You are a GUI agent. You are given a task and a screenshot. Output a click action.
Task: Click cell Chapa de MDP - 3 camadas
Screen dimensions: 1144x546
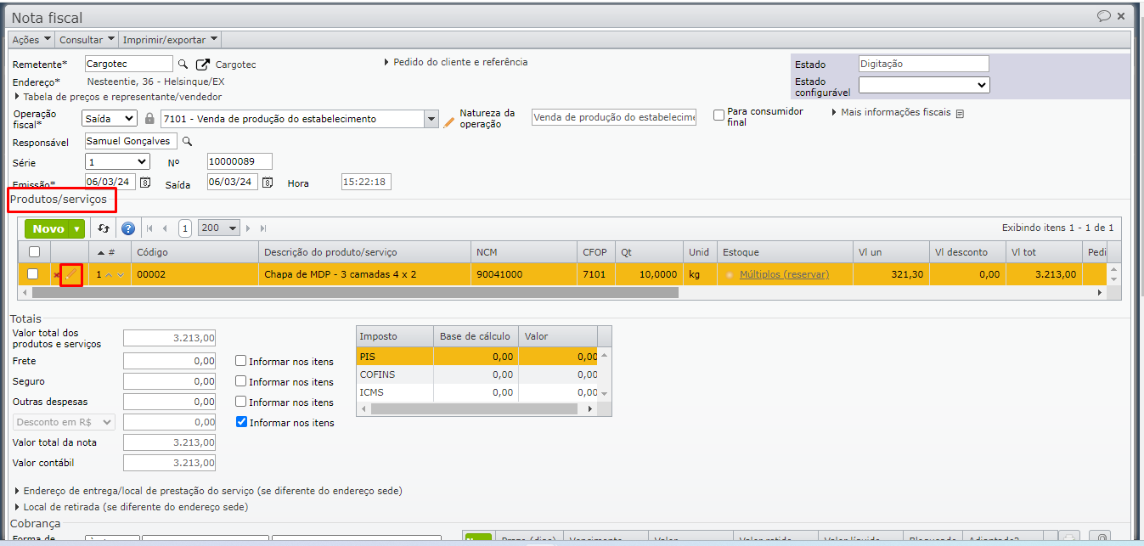tap(364, 274)
